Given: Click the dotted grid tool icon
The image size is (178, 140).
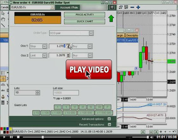Looking at the screenshot, I should (3, 73).
